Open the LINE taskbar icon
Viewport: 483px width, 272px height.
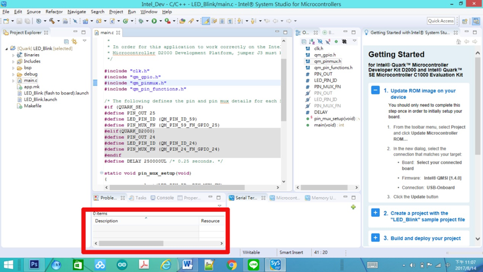point(254,264)
